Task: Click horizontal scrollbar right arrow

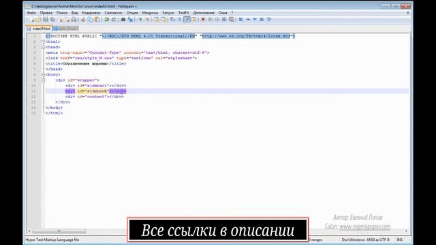Action: tap(406, 231)
